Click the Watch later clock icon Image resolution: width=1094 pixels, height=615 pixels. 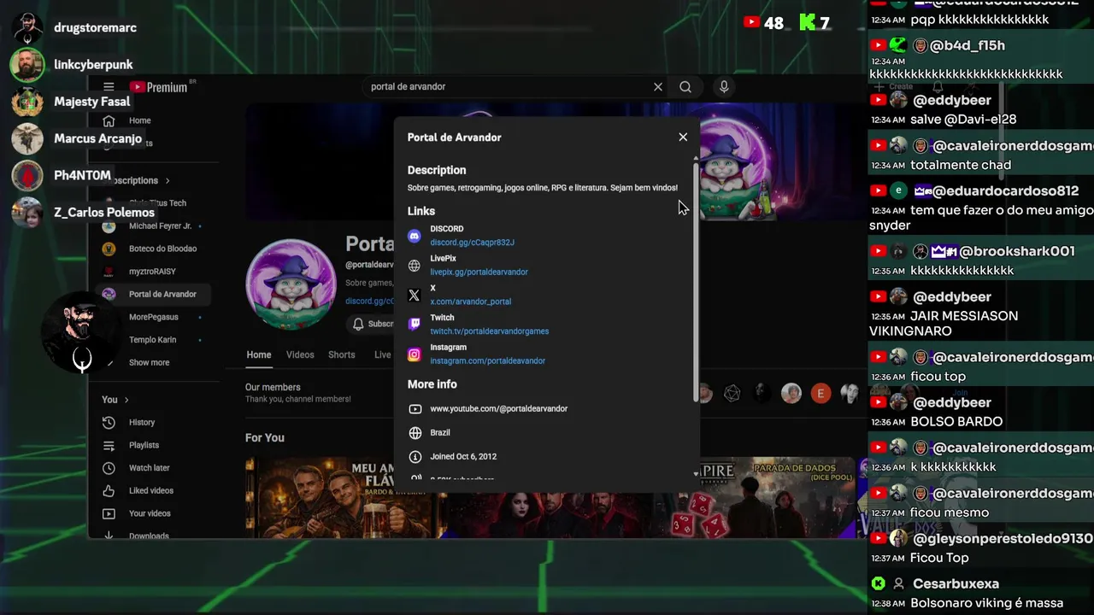(x=109, y=468)
